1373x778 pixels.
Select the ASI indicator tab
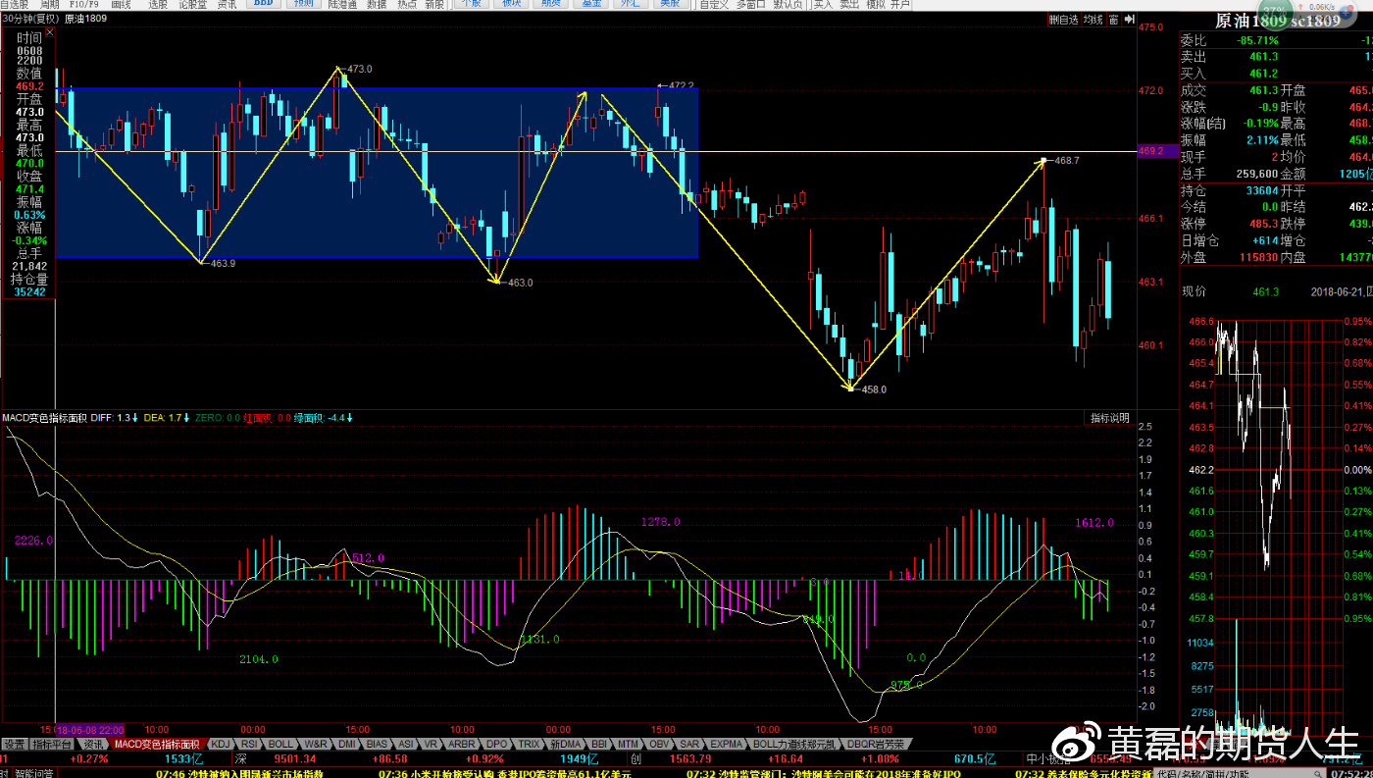[406, 745]
